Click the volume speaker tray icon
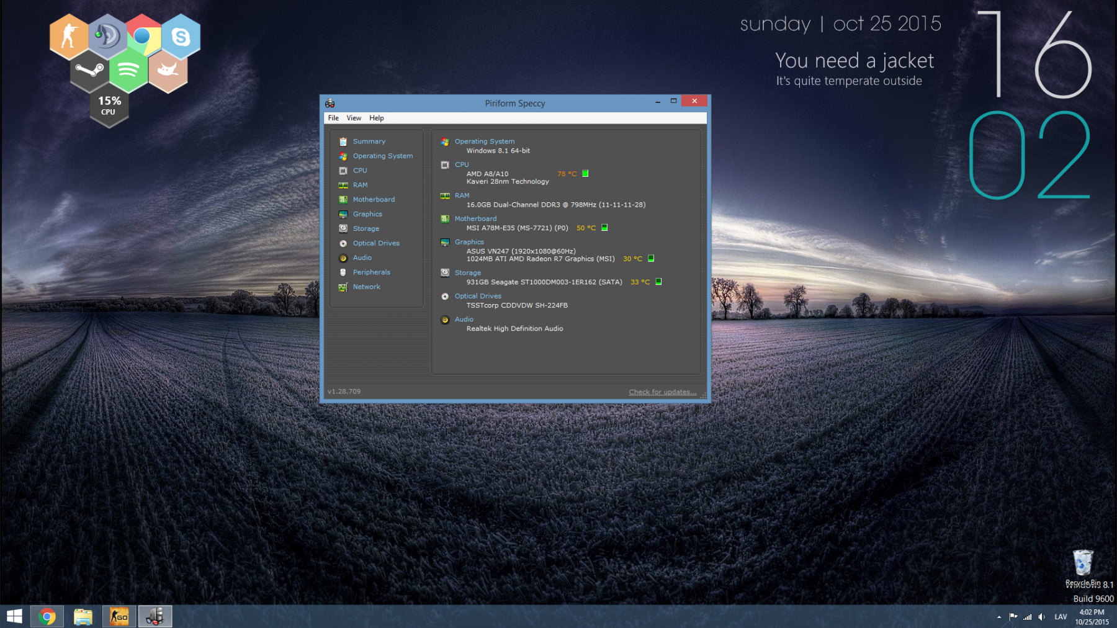This screenshot has width=1117, height=628. (1041, 617)
